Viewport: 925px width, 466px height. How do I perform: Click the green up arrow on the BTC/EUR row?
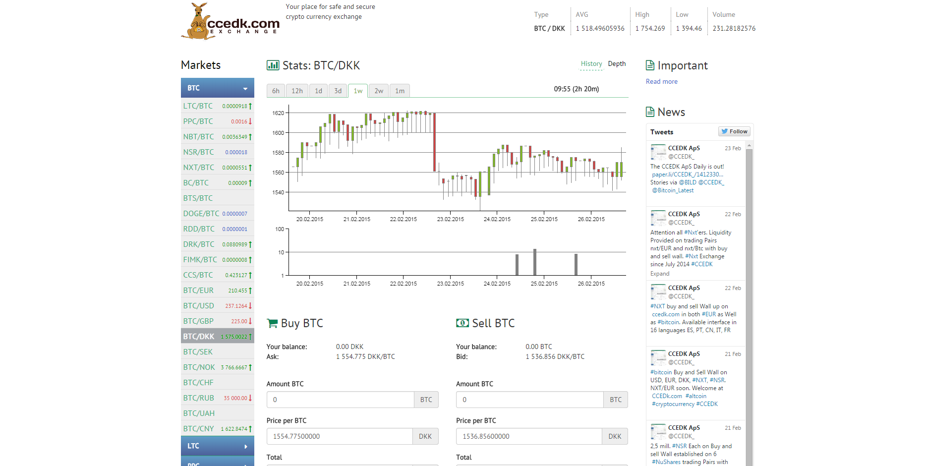[x=250, y=291]
